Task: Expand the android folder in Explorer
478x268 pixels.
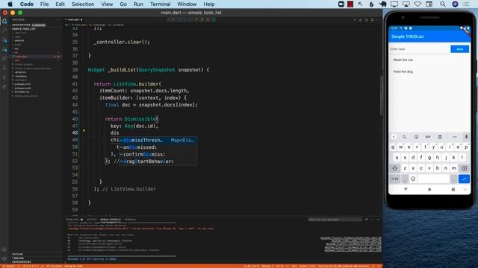Action: point(19,40)
